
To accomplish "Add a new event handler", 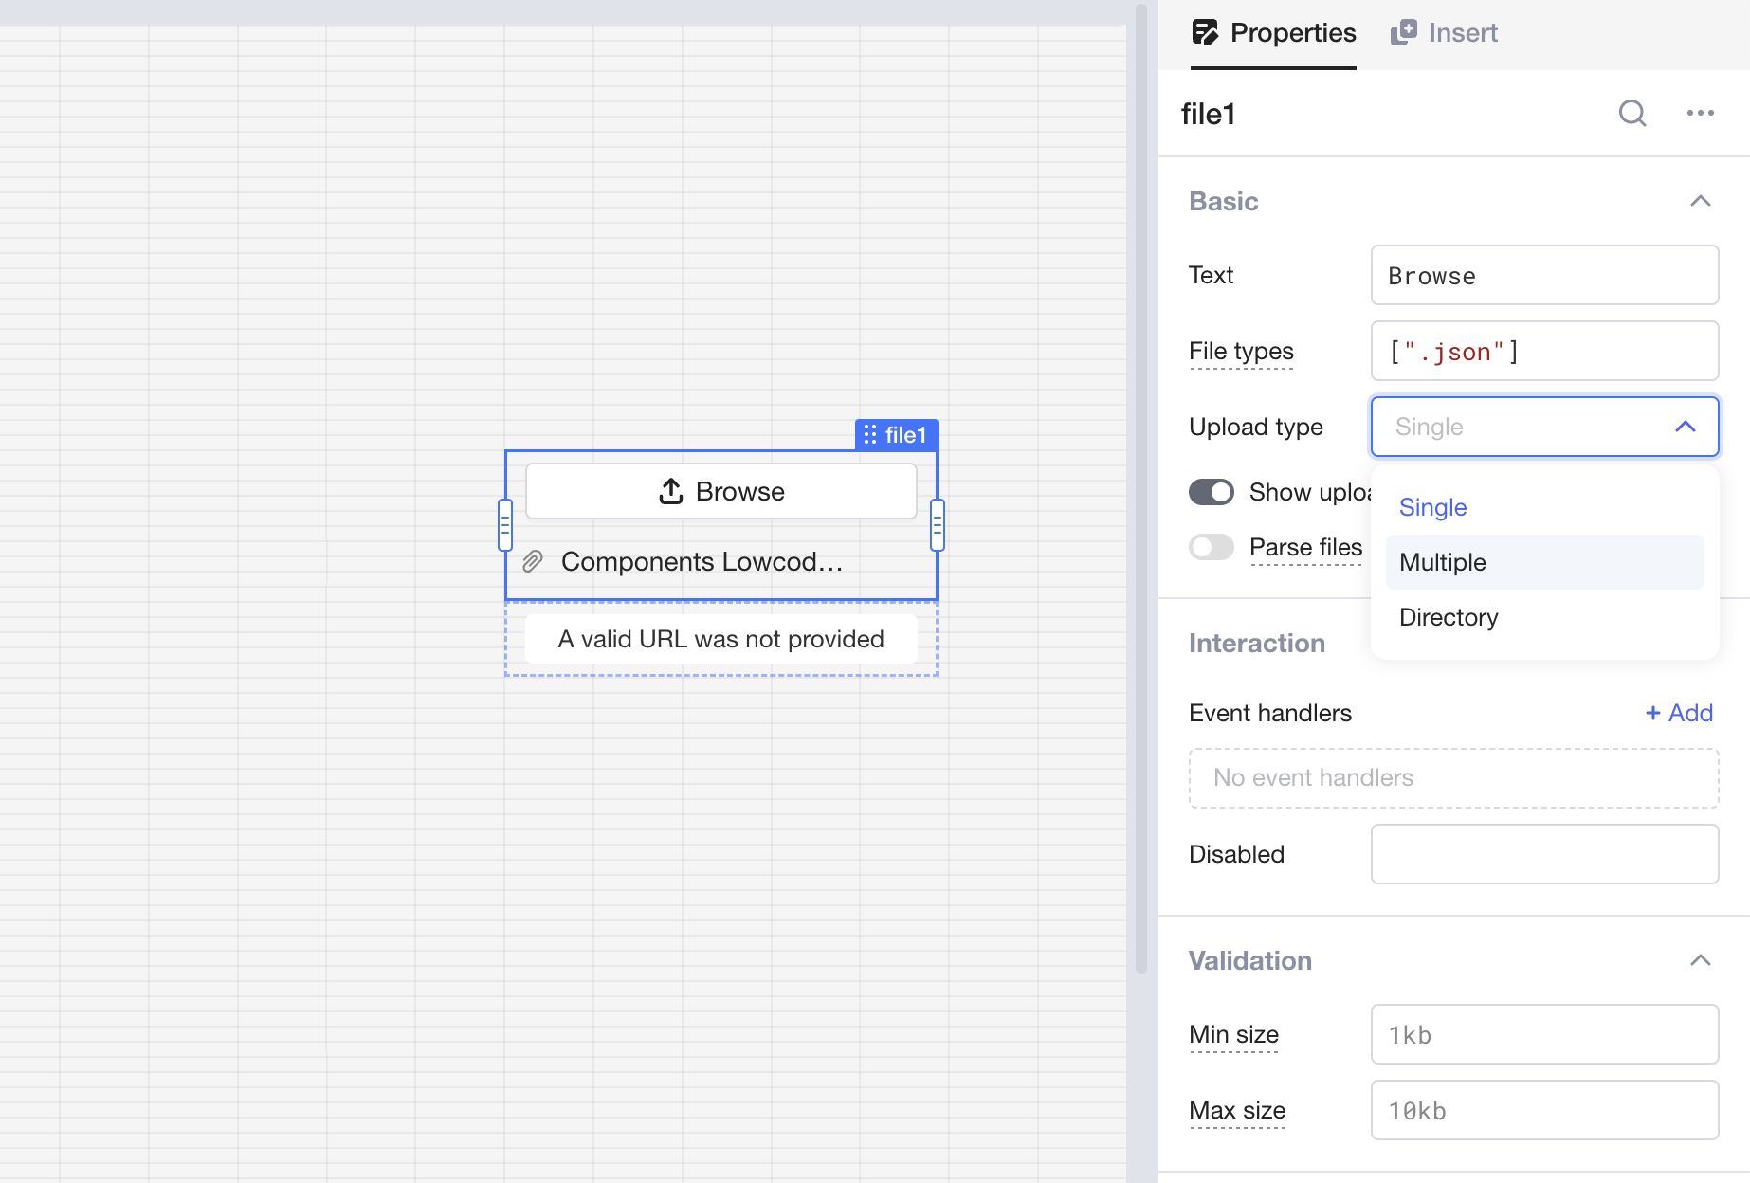I will click(x=1679, y=713).
